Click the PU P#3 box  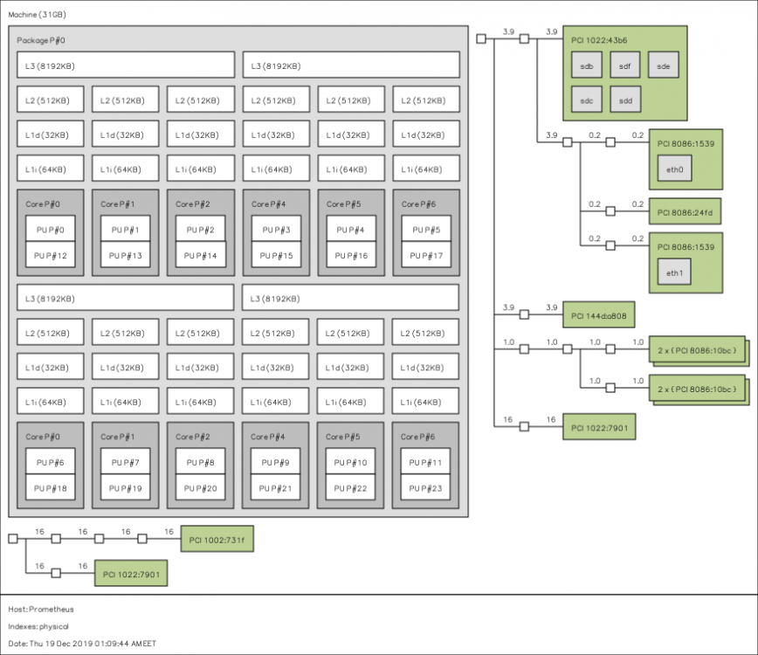coord(276,229)
